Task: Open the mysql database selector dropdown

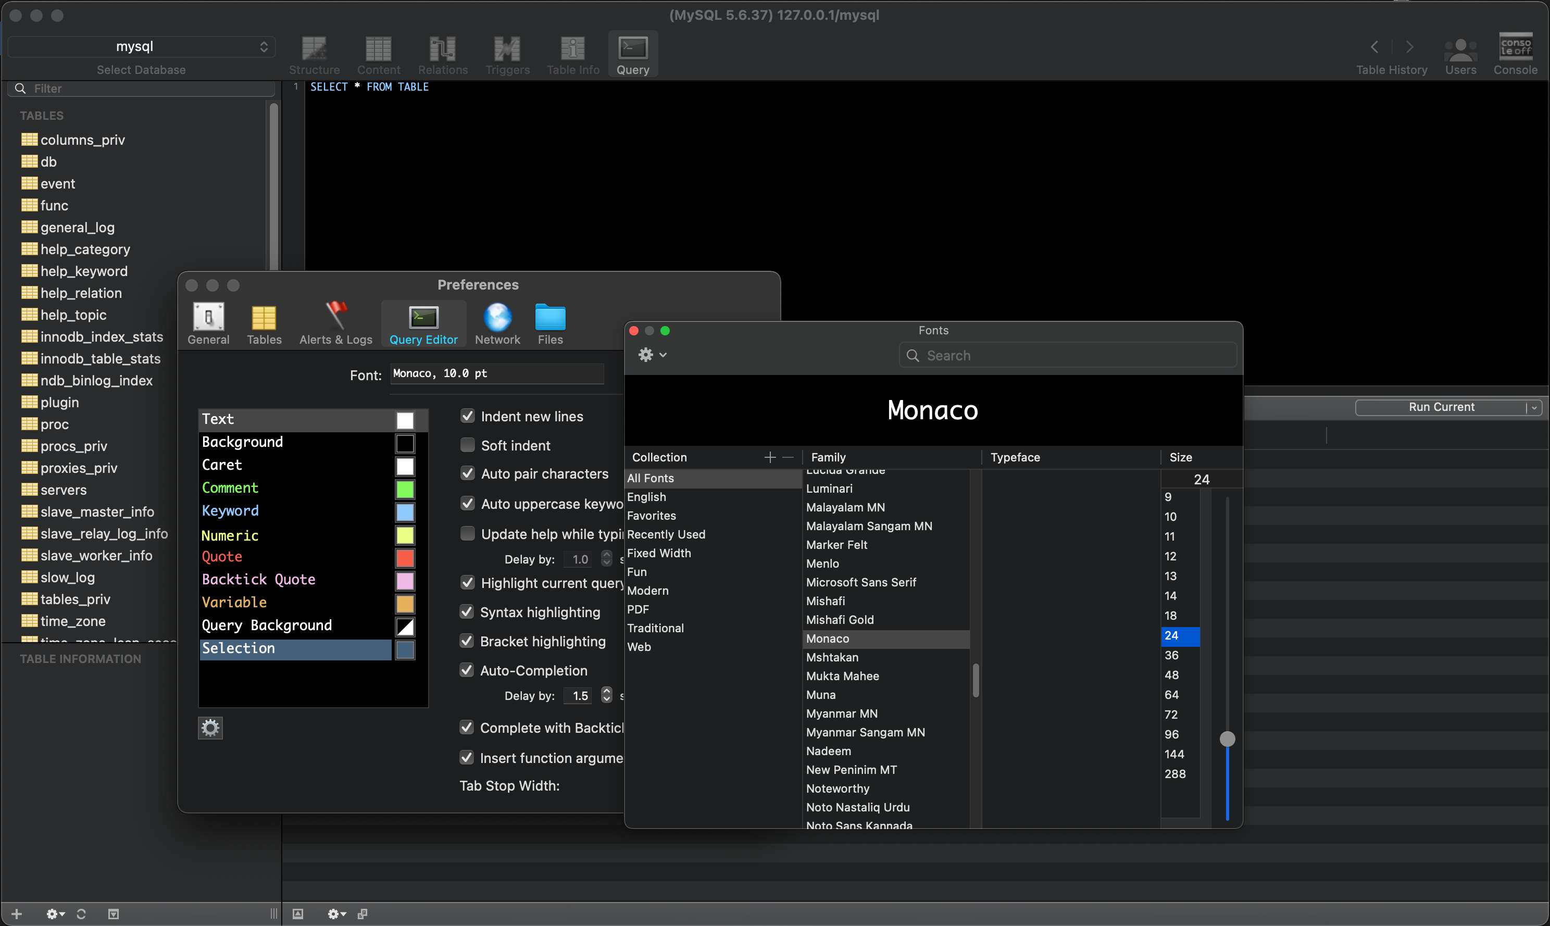Action: (141, 47)
